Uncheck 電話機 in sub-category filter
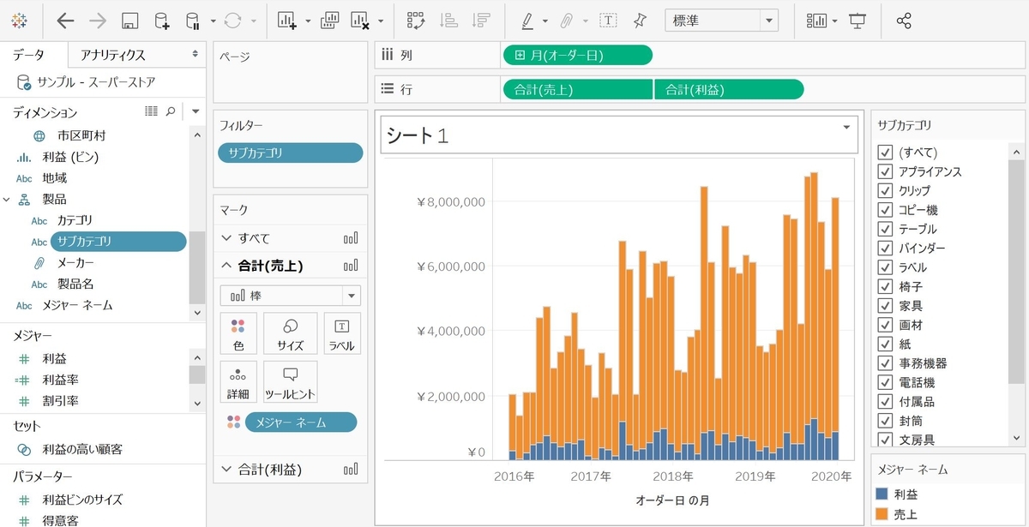Image resolution: width=1029 pixels, height=527 pixels. [x=885, y=382]
